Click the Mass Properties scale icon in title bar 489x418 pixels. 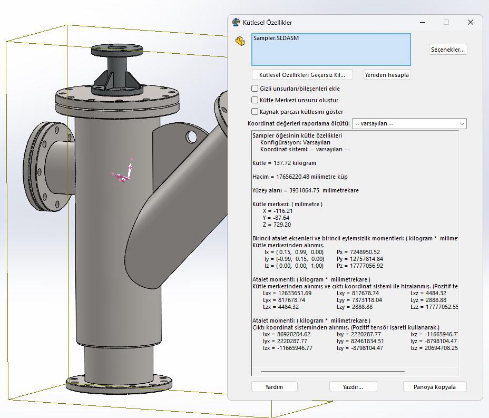(236, 22)
